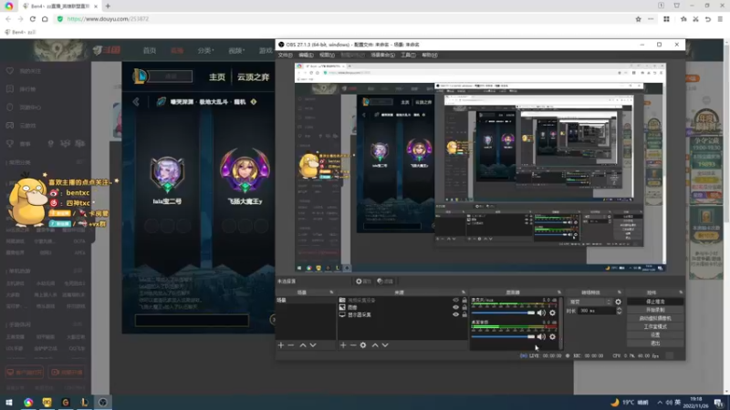Expand the Douyu category dropdown
Screen dimensions: 730x410
pyautogui.click(x=205, y=50)
